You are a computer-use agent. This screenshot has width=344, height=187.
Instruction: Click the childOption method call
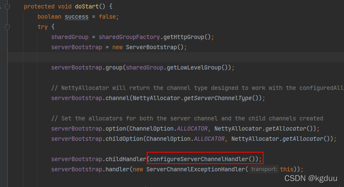124,139
